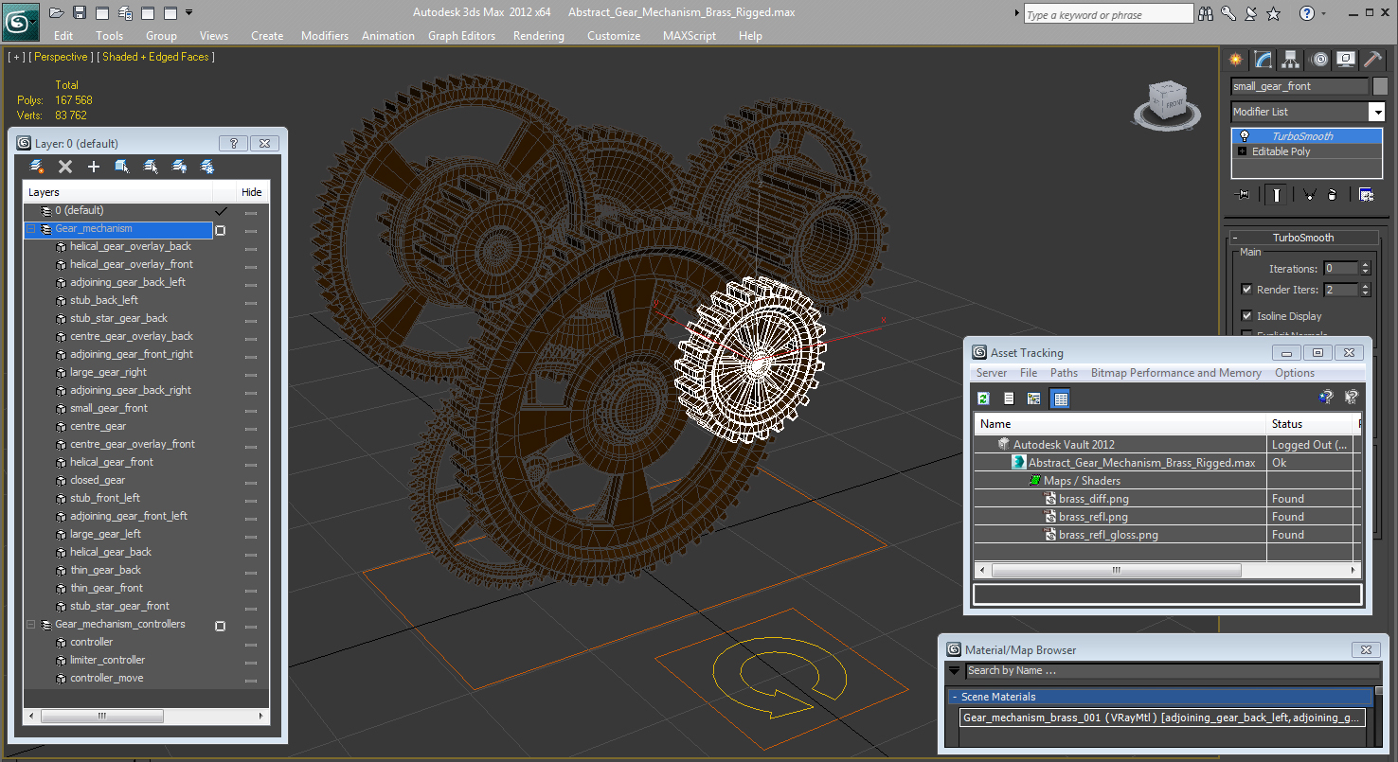Click Asset Tracking horizontal scrollbar

tap(1116, 571)
